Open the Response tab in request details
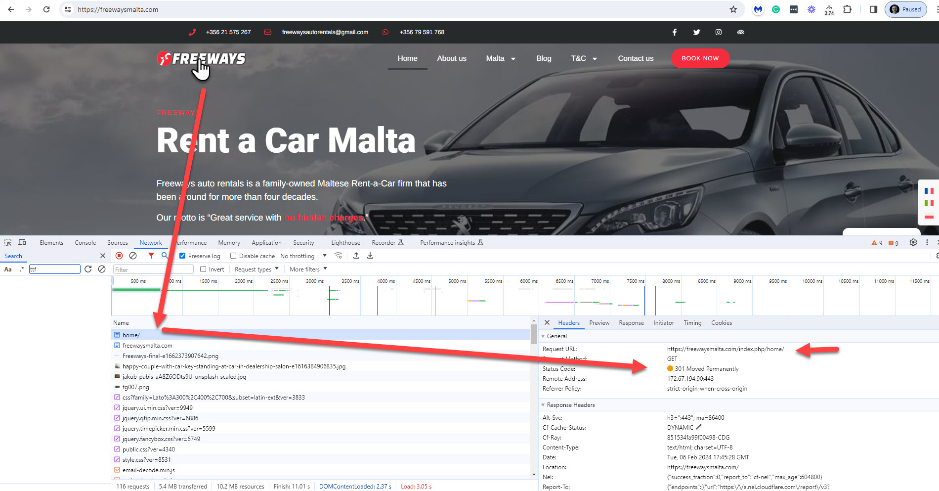 tap(631, 322)
